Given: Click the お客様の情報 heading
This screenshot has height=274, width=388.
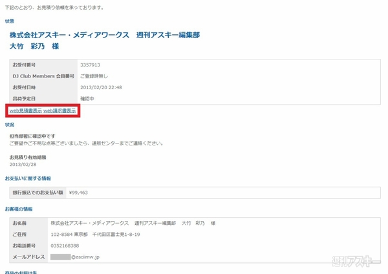Looking at the screenshot, I should coord(19,209).
